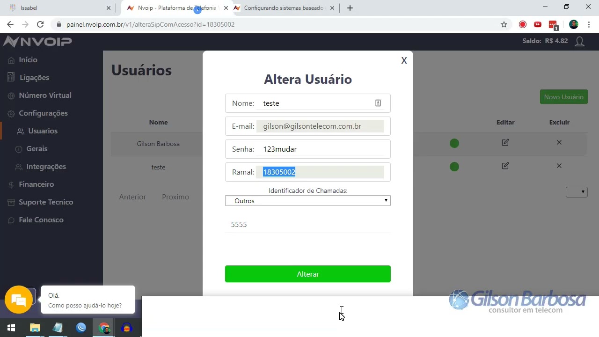Click green status dot for Gilson Barbosa
This screenshot has width=599, height=337.
(454, 143)
